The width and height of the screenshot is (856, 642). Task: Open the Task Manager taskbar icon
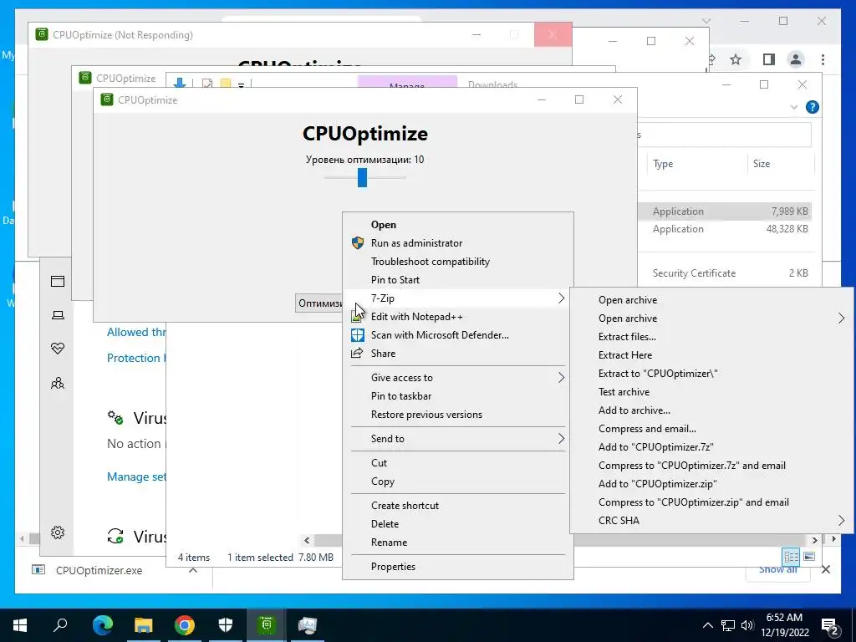(x=308, y=625)
